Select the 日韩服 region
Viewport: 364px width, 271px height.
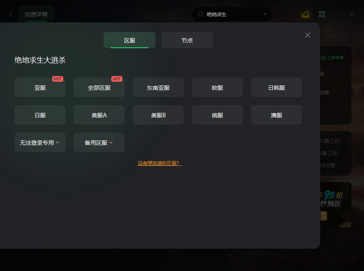[x=277, y=88]
